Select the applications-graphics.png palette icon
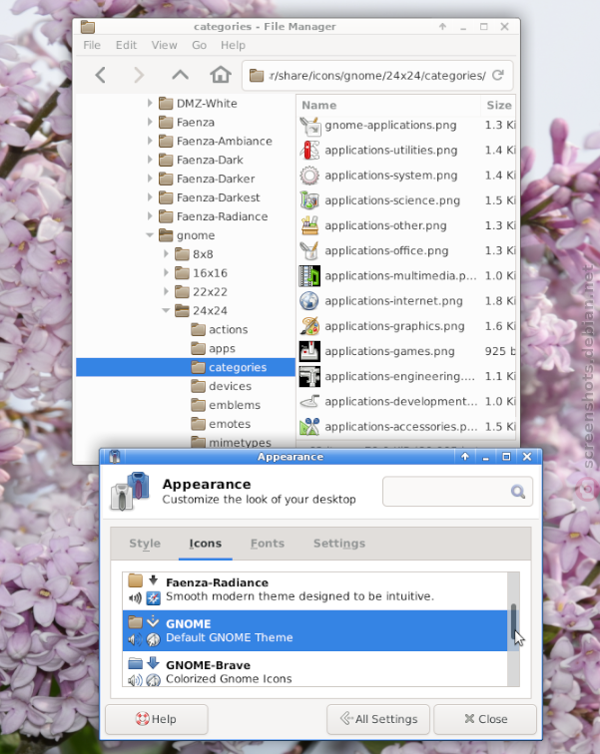Screen dimensions: 600x754 (309, 326)
